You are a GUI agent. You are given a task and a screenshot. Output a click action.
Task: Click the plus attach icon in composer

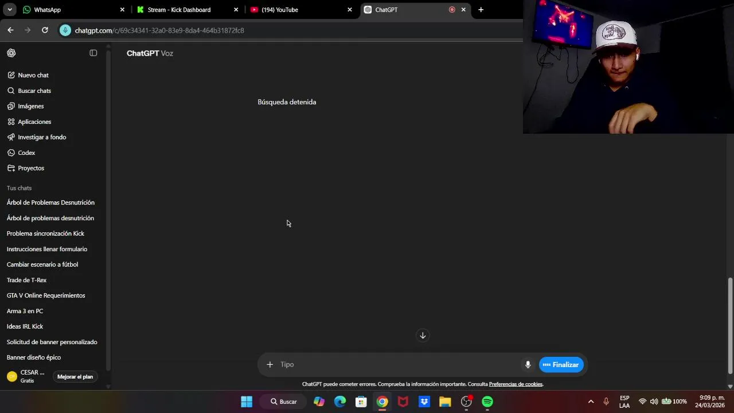click(270, 364)
